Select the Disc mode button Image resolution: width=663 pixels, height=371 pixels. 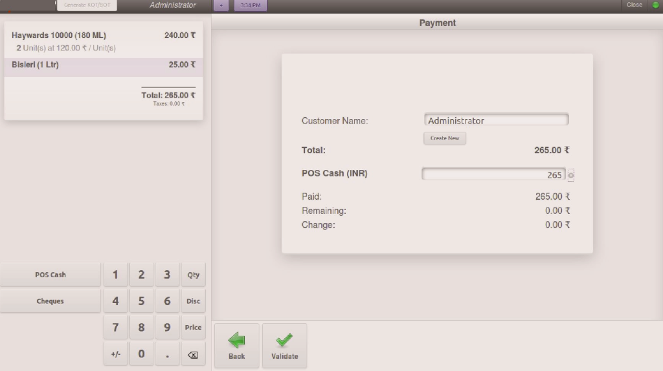pyautogui.click(x=193, y=301)
